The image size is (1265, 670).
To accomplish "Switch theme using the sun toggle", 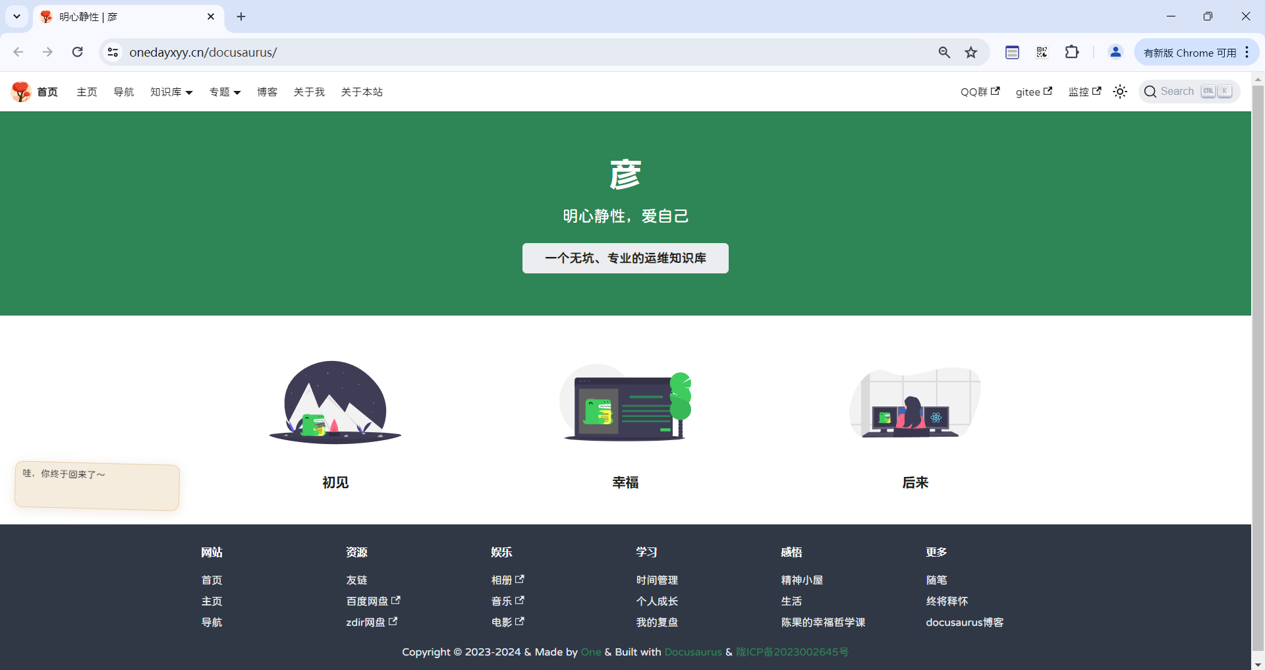I will [x=1120, y=92].
